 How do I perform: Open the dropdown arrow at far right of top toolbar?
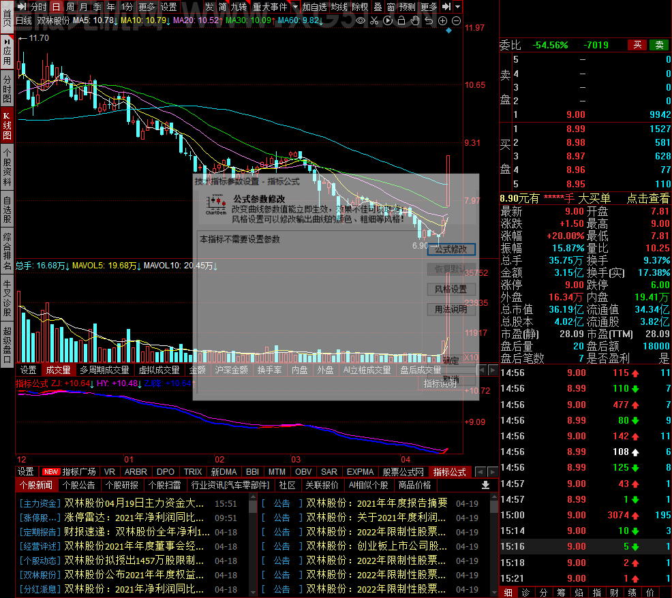coord(458,6)
